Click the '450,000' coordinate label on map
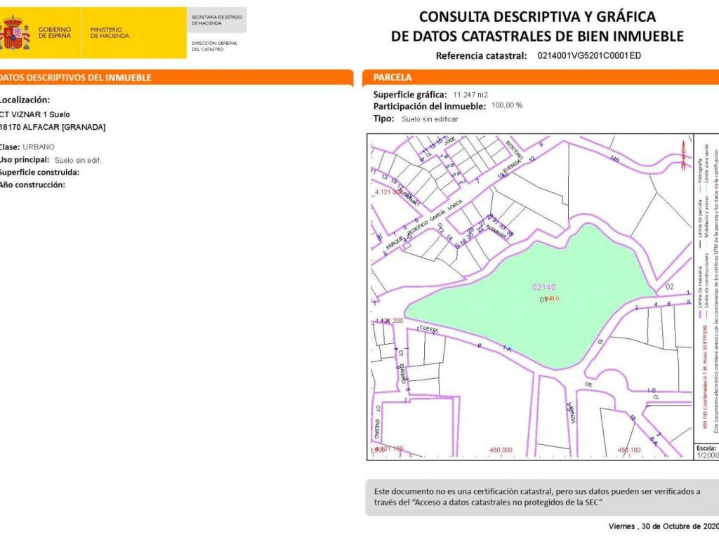The width and height of the screenshot is (719, 539). 501,450
